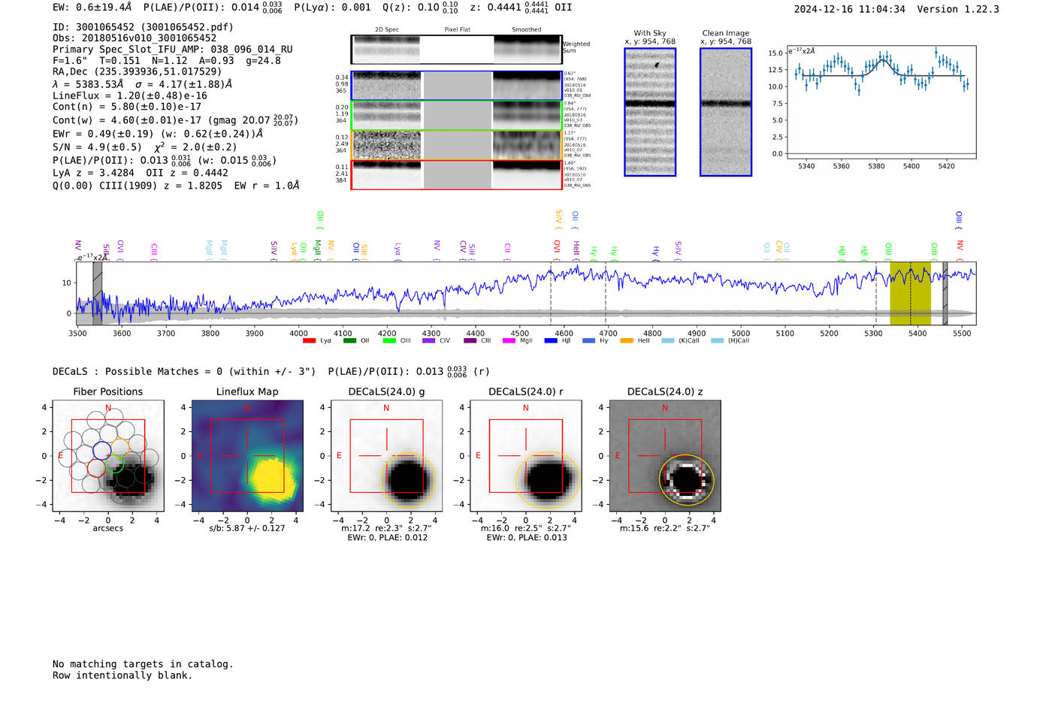The height and width of the screenshot is (716, 1052).
Task: Click the blue Hβ legend swatch
Action: [x=551, y=341]
